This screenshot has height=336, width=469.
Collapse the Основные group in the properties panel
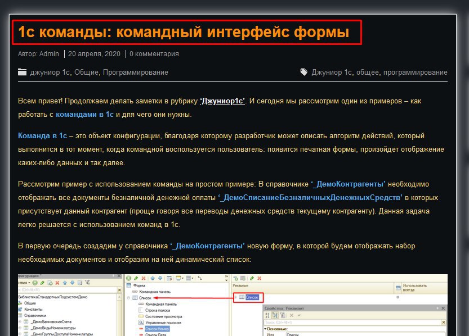tap(265, 329)
